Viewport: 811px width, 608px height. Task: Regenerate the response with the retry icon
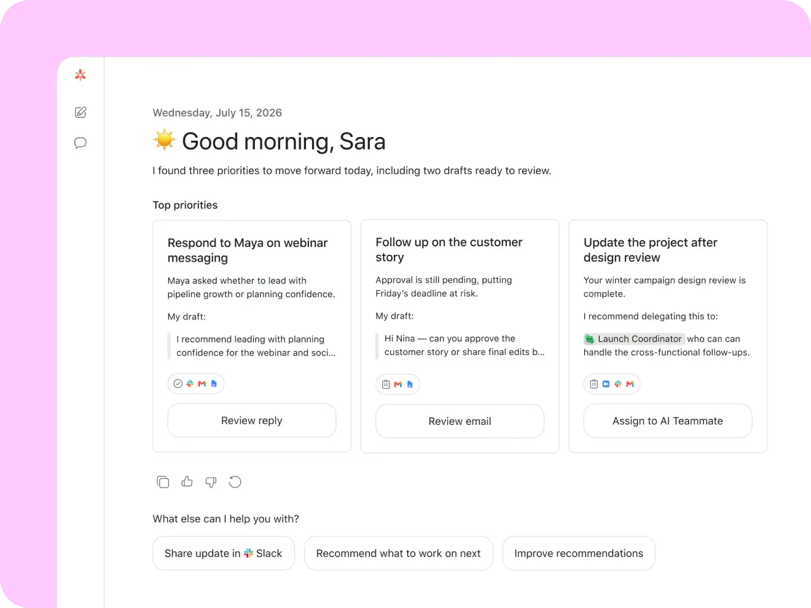pos(235,482)
